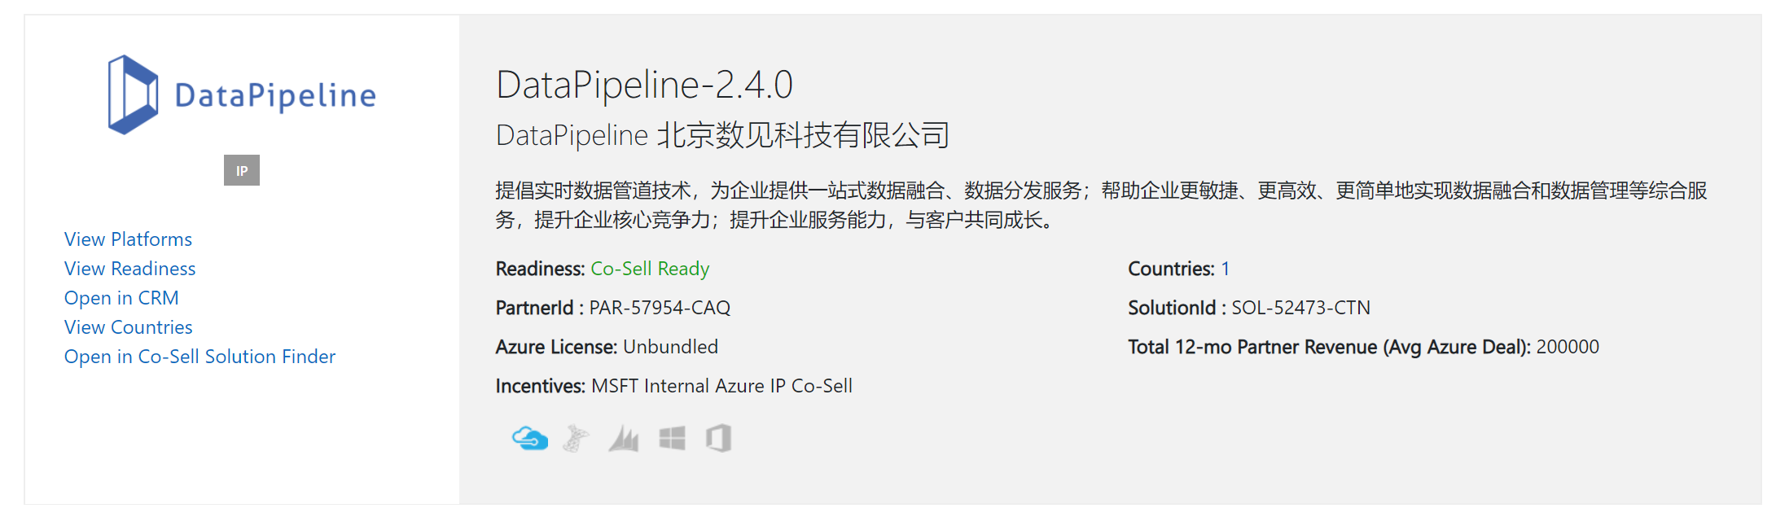Viewport: 1776px width, 517px height.
Task: Click the PAR-57954-CAQ partner ID
Action: 660,308
